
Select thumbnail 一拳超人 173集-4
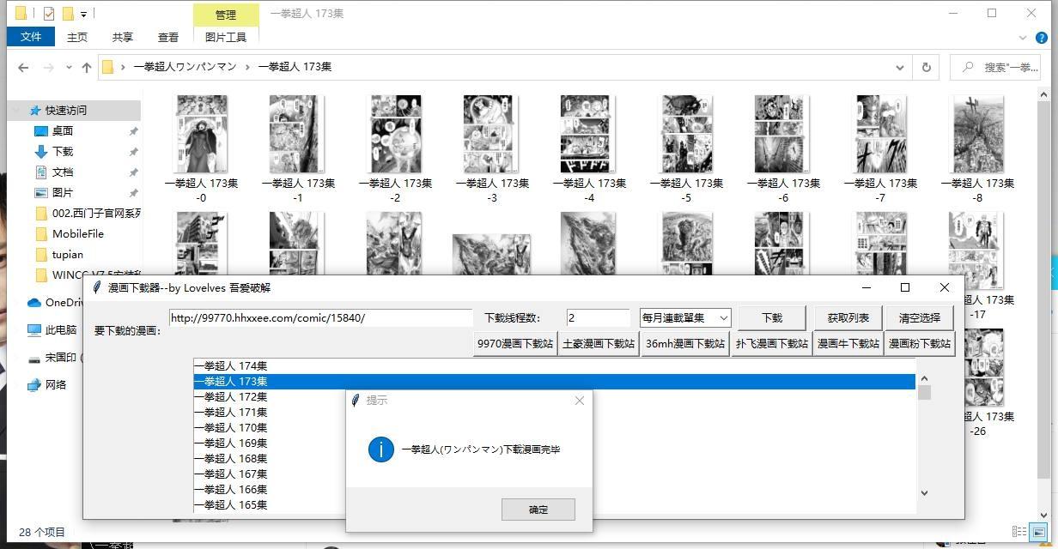pos(589,148)
